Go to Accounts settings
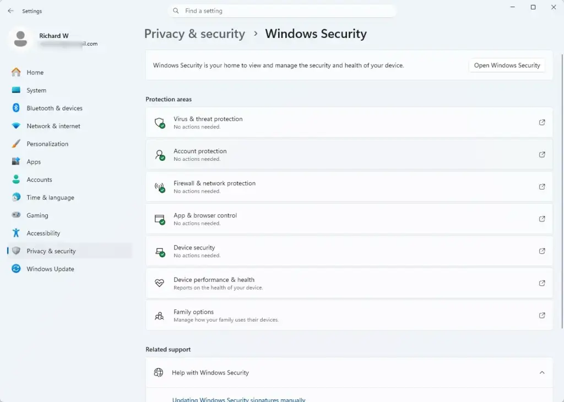 coord(69,180)
